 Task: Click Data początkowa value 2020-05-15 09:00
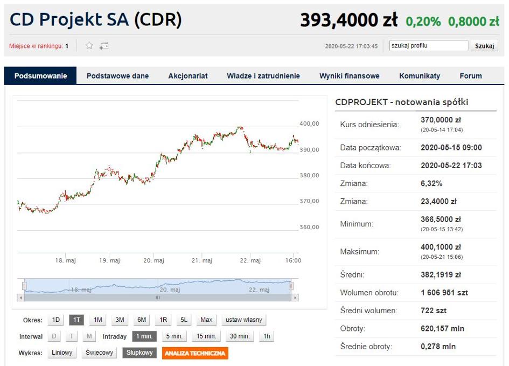pyautogui.click(x=451, y=148)
